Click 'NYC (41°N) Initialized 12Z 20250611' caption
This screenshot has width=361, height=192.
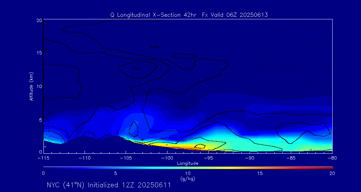[109, 185]
